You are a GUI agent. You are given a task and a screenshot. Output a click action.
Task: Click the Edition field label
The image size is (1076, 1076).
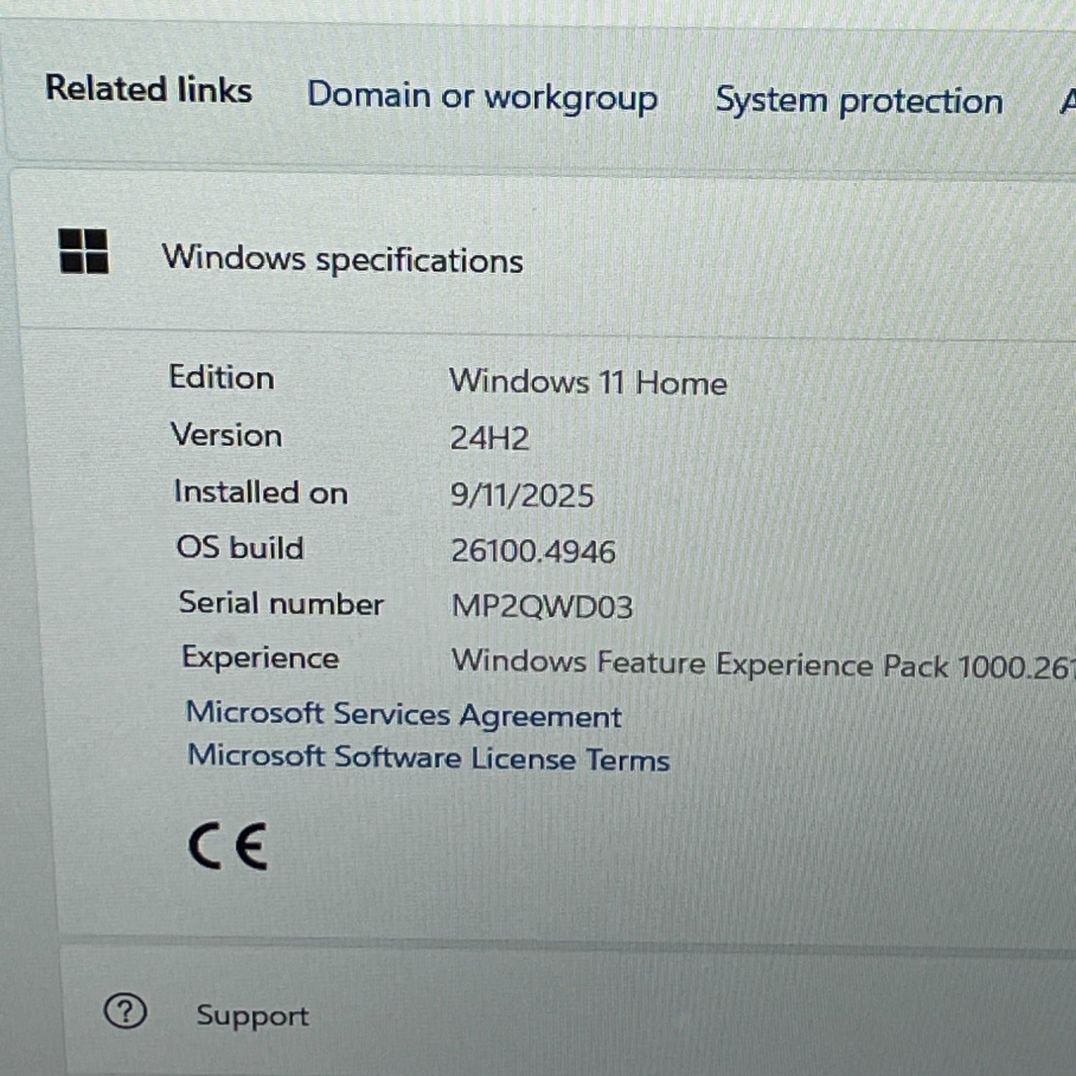click(x=222, y=377)
